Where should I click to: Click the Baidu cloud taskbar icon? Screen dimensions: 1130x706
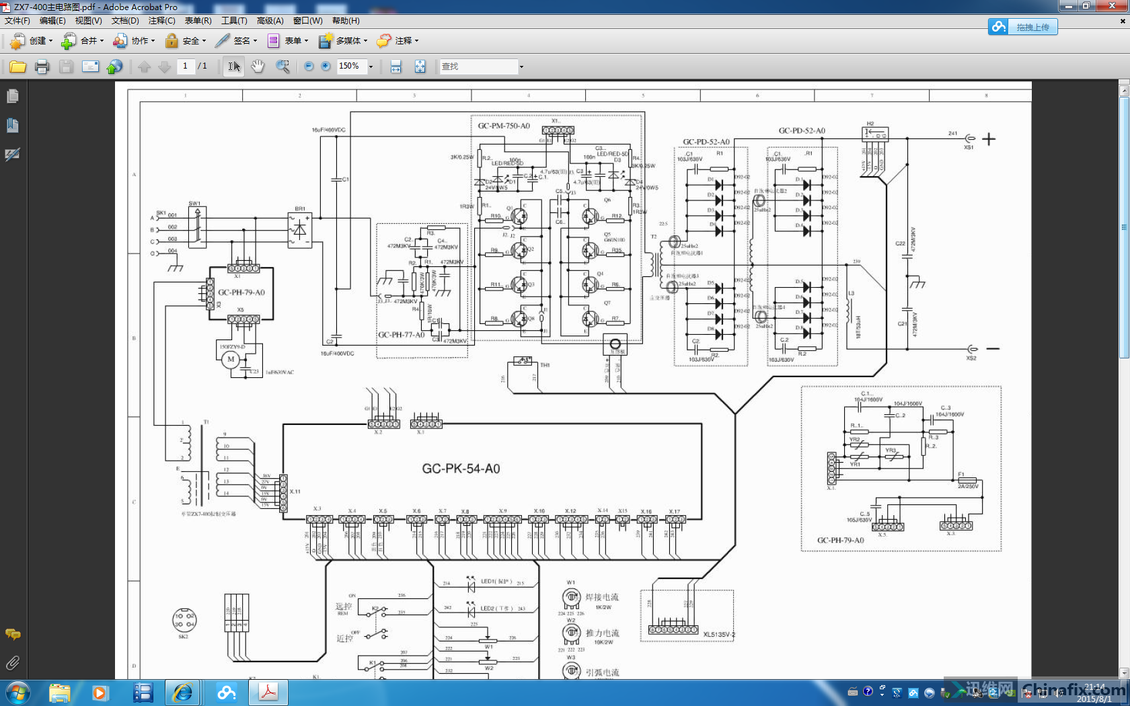[226, 693]
